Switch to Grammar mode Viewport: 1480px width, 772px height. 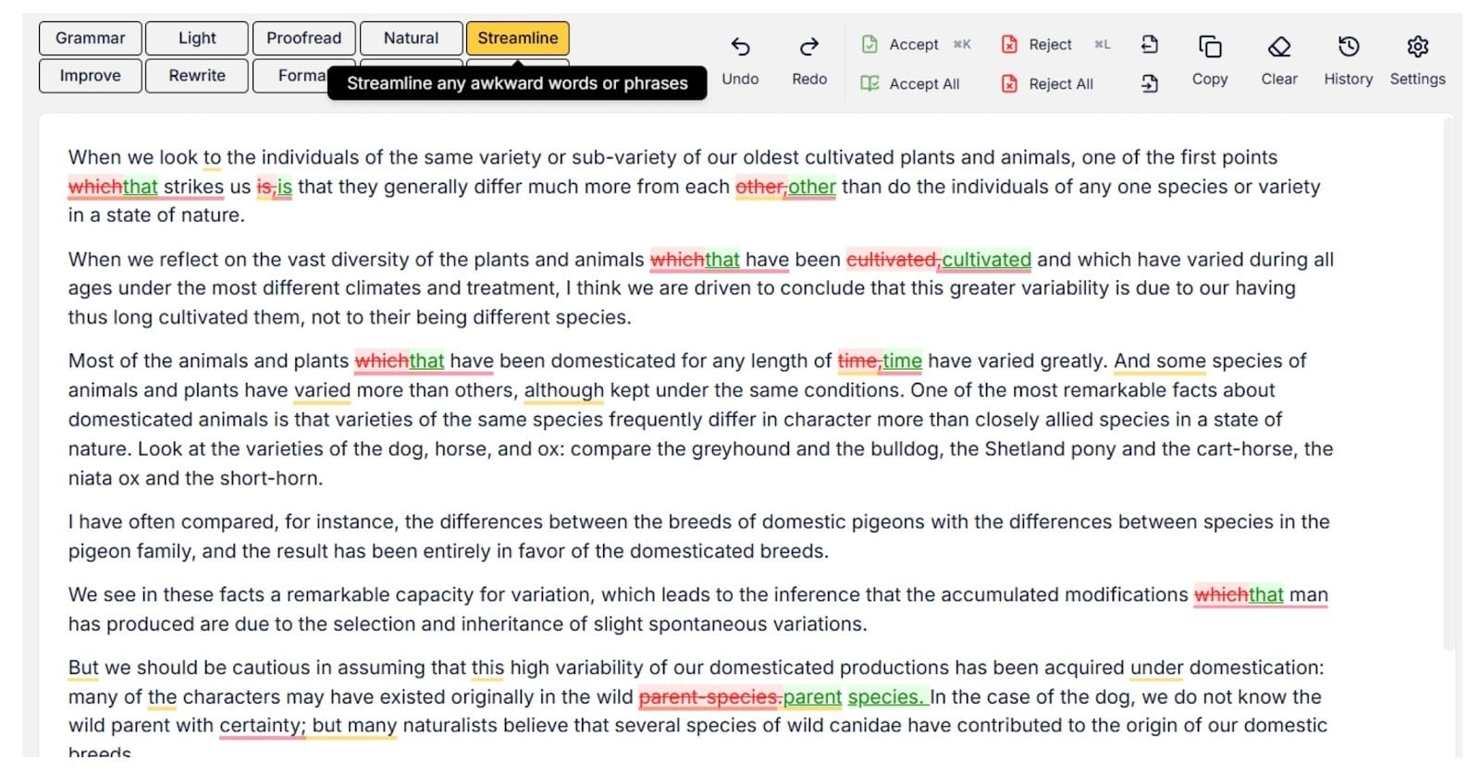click(x=90, y=38)
